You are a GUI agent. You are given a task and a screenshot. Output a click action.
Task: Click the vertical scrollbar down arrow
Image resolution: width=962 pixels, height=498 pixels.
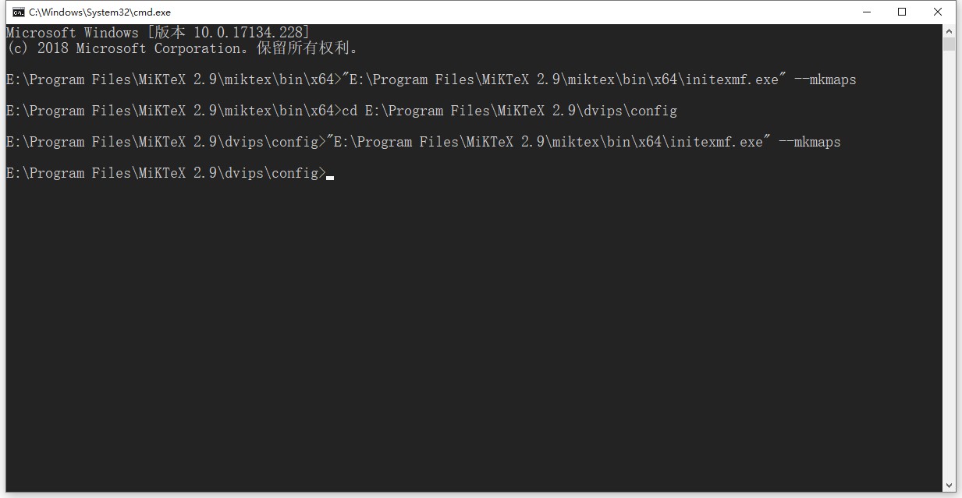pos(949,486)
